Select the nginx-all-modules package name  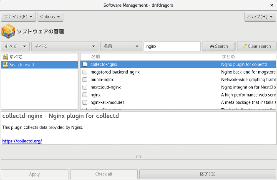click(107, 102)
